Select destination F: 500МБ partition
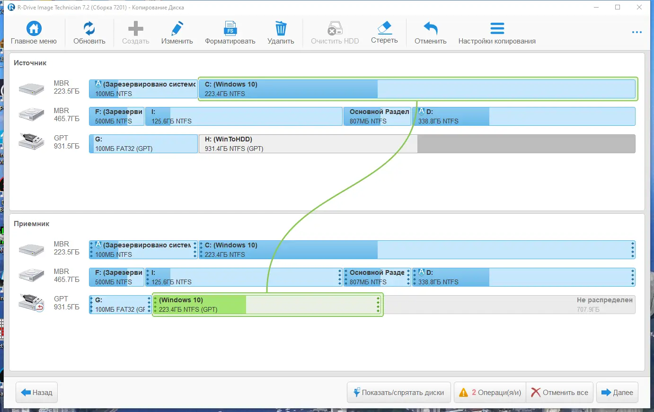This screenshot has width=654, height=412. click(x=116, y=277)
